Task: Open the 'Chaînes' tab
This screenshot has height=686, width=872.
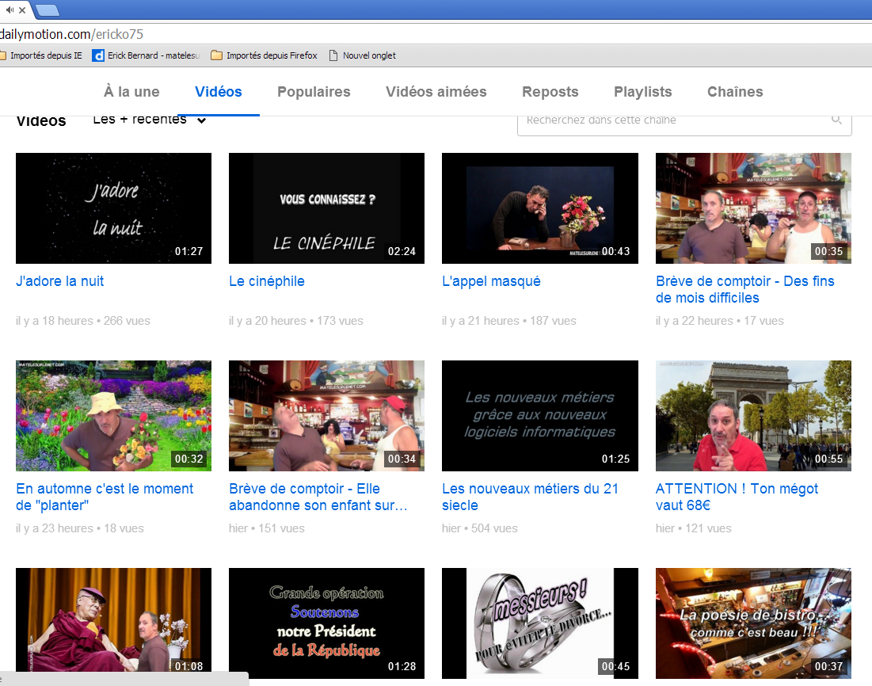Action: (735, 92)
